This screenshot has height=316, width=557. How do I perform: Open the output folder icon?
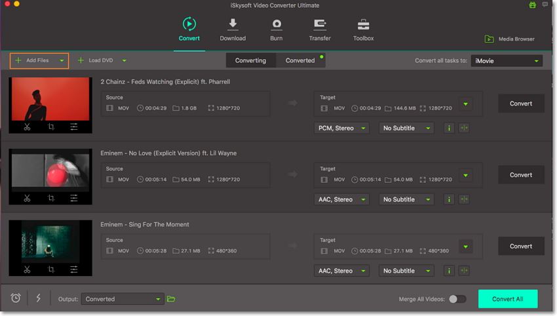171,299
